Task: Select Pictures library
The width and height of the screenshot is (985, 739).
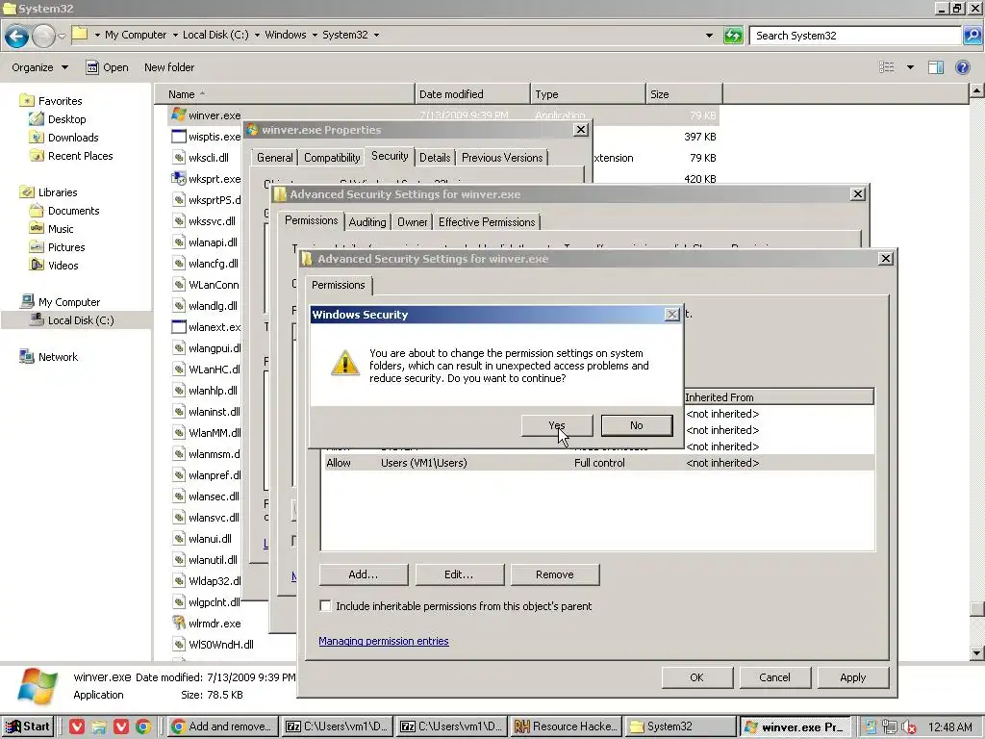Action: pos(66,247)
